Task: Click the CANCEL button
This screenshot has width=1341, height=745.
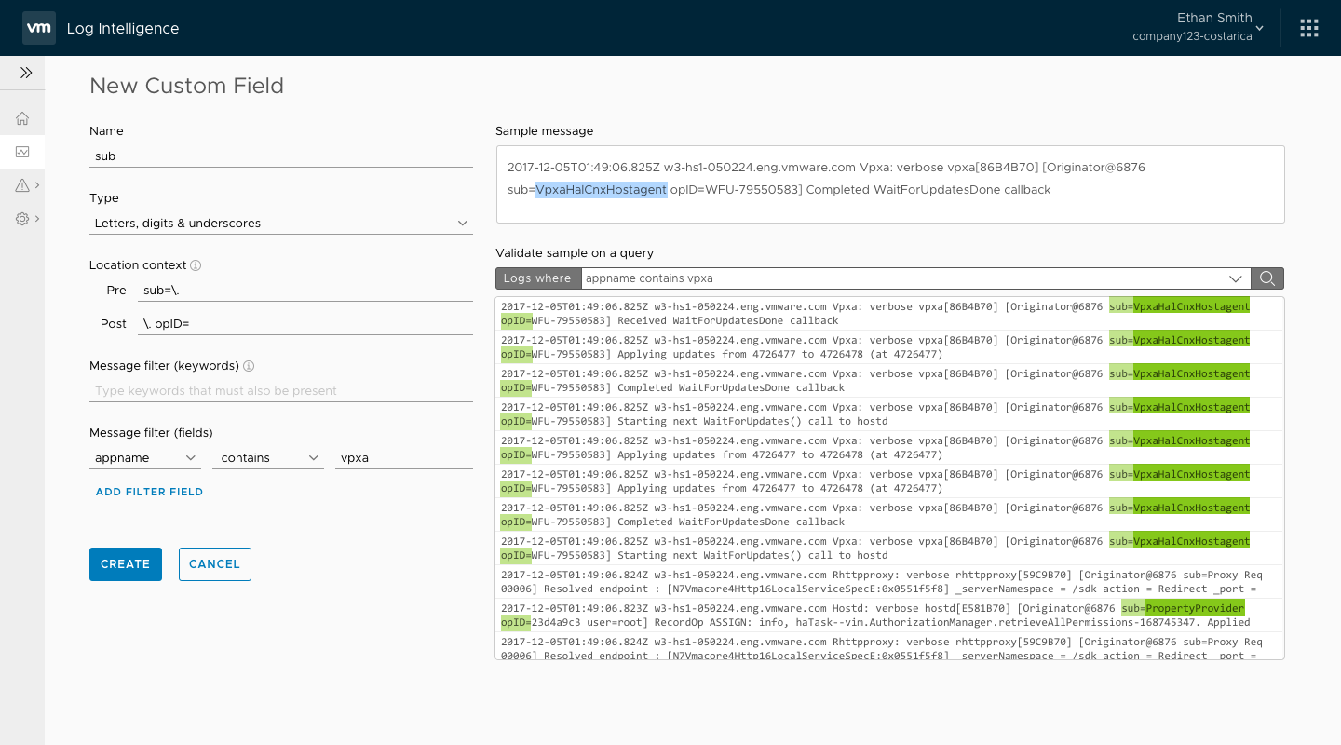Action: tap(215, 564)
